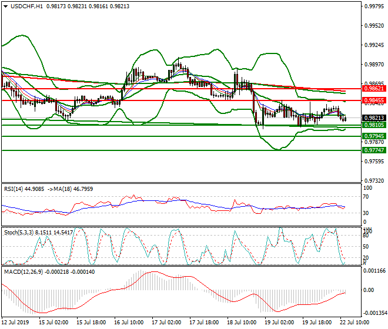Click the black 0.98213 current price label

coord(374,118)
